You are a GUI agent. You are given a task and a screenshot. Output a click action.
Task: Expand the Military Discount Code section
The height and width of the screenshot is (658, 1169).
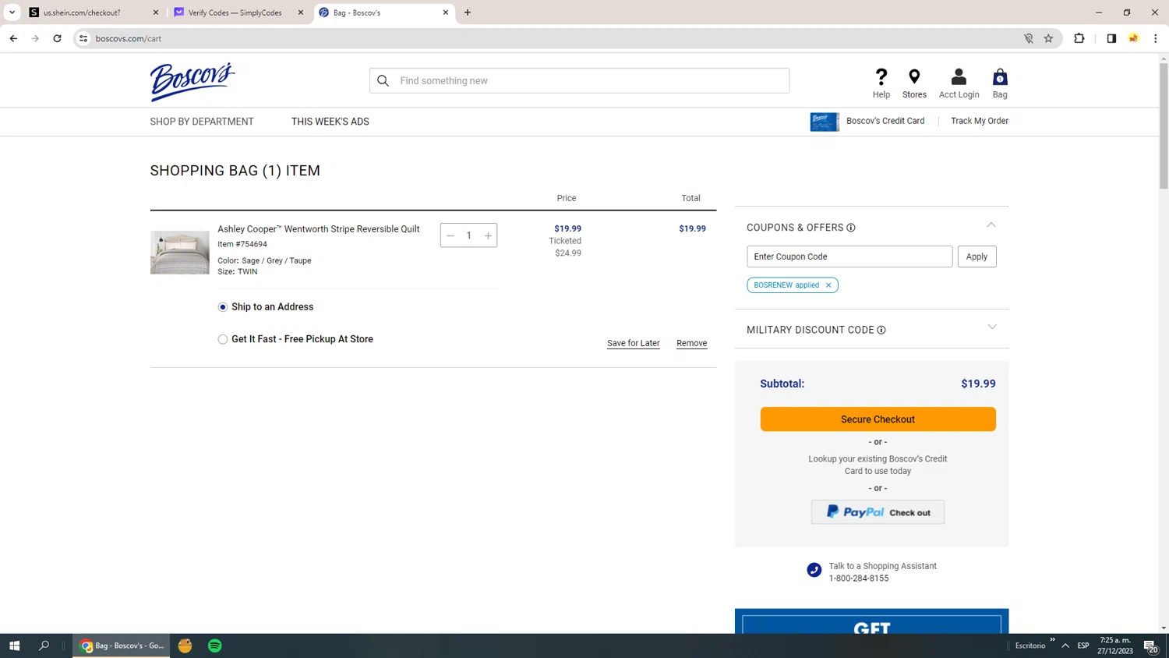coord(992,327)
